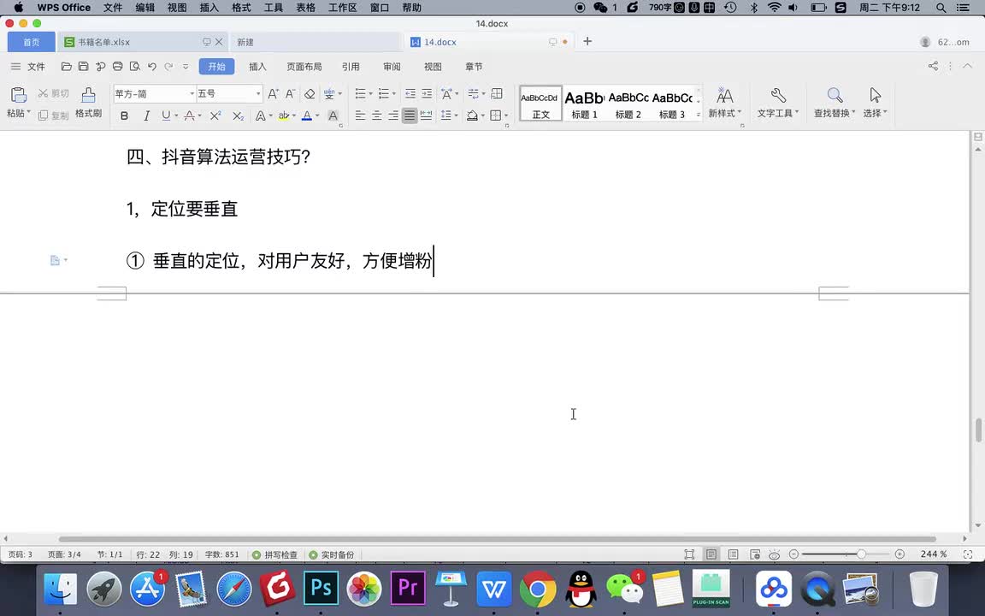Center align the text
This screenshot has height=616, width=985.
pyautogui.click(x=376, y=115)
